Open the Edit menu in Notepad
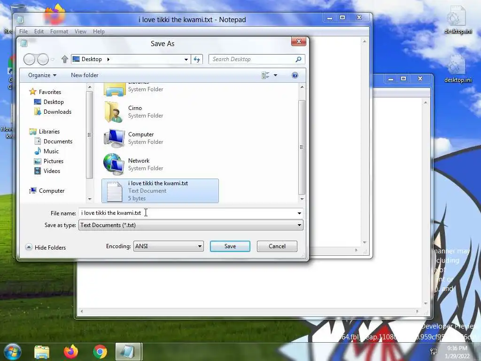This screenshot has width=481, height=361. (39, 31)
